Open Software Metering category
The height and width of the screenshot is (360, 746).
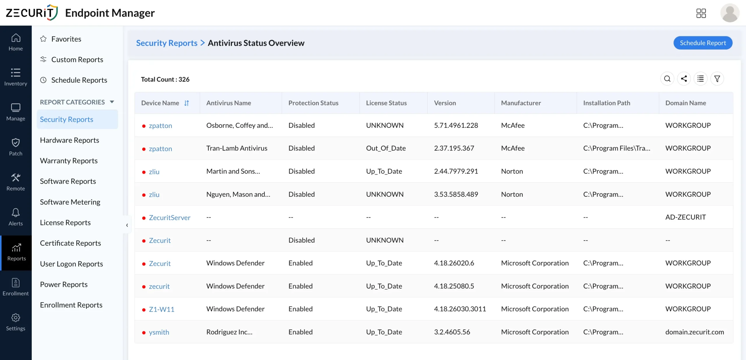pos(70,202)
